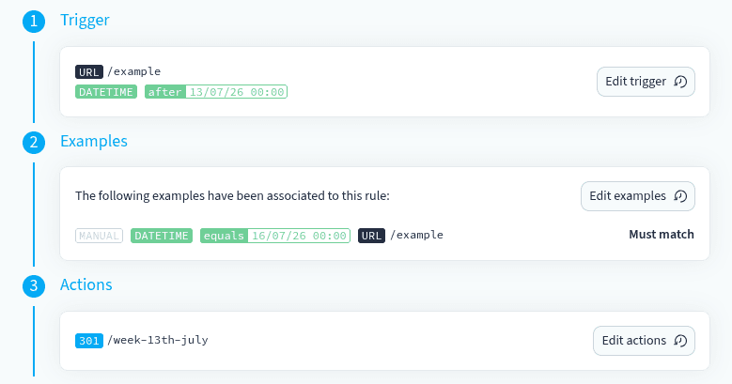Viewport: 732px width, 384px height.
Task: Click the history icon in Edit examples
Action: [680, 196]
